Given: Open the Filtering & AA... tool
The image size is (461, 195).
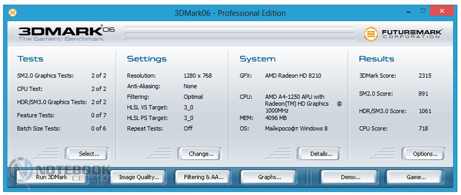Looking at the screenshot, I should click(204, 177).
